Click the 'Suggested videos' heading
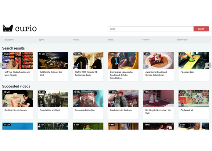This screenshot has width=212, height=151. (16, 86)
